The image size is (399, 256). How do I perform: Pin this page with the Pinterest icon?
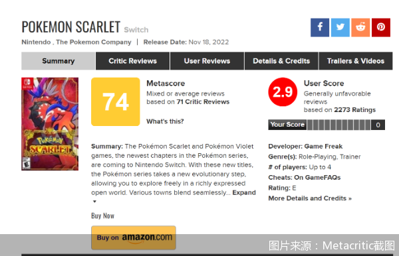[381, 27]
